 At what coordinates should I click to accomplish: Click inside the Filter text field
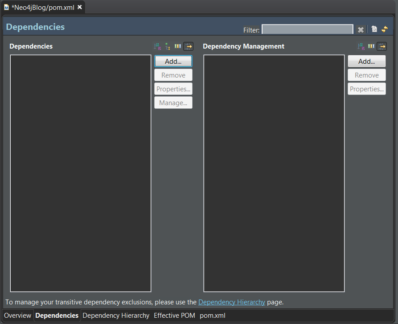point(307,29)
